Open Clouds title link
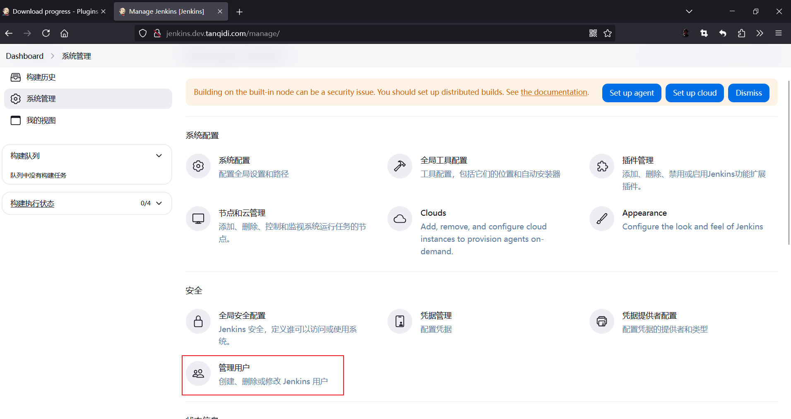Screen dimensions: 791x419 433,213
